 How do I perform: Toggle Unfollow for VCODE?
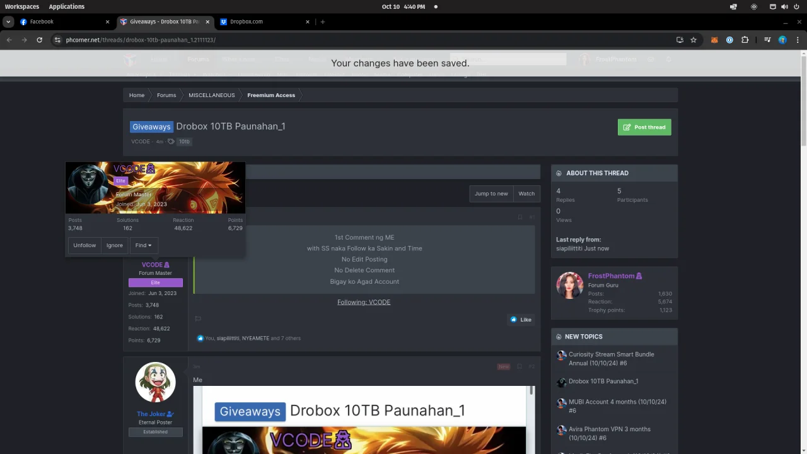click(x=84, y=245)
